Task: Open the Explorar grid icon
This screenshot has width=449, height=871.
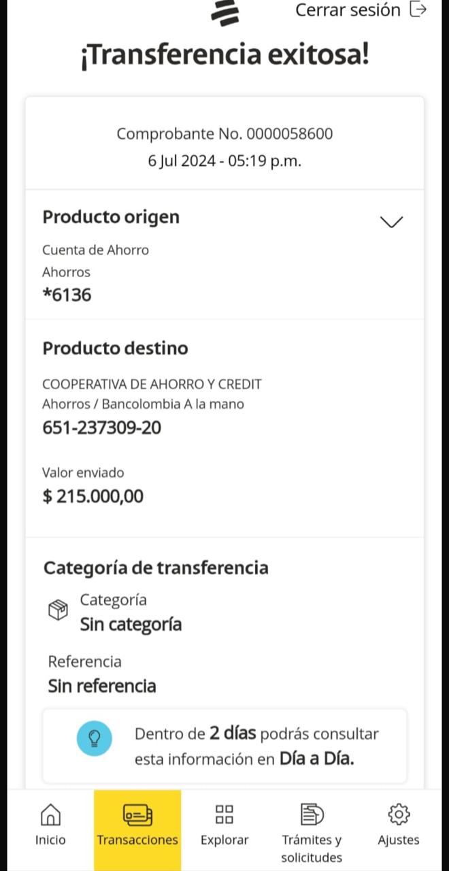Action: point(224,814)
